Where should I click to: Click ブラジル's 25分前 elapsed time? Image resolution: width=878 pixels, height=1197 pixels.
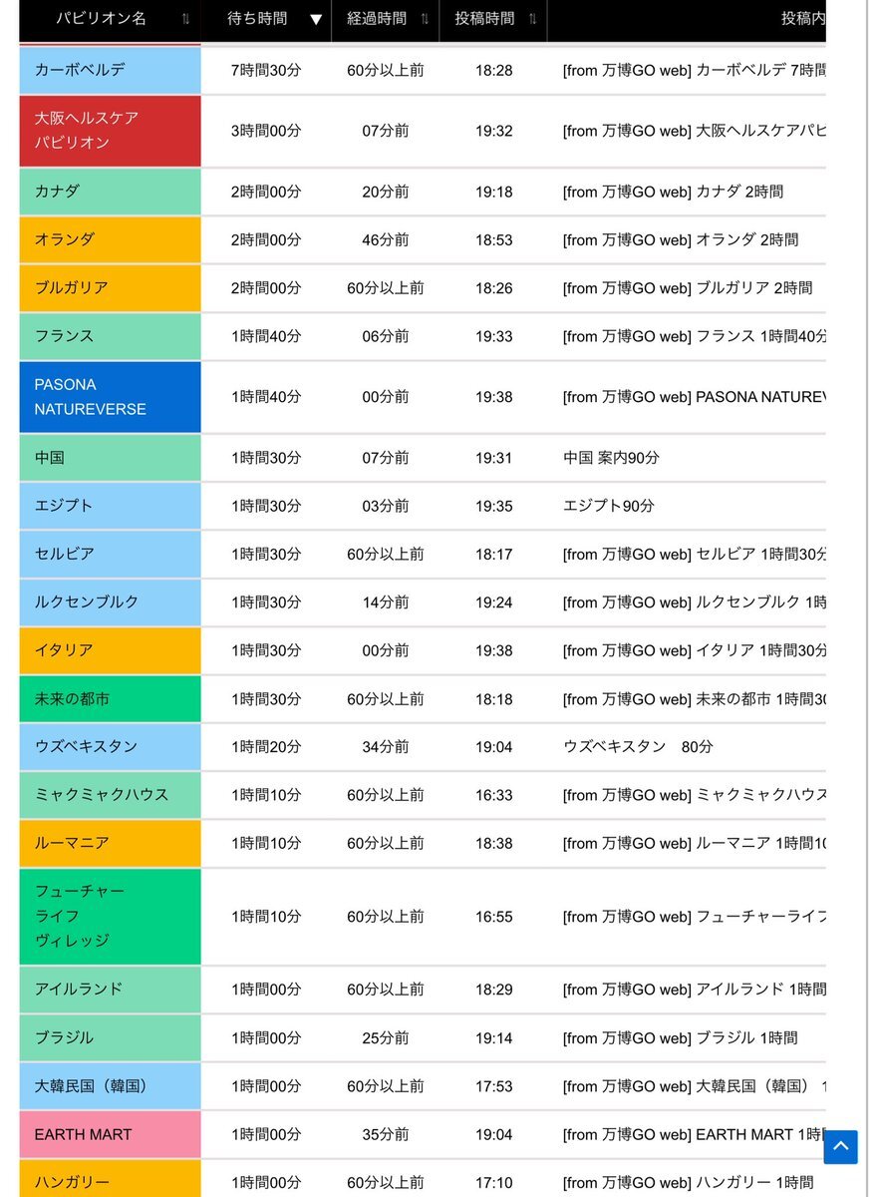pos(386,1038)
